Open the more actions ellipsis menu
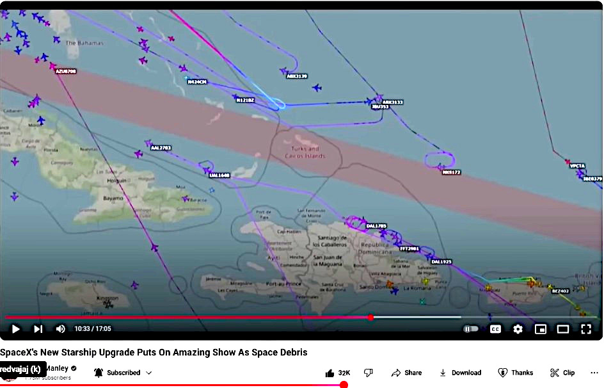 594,373
